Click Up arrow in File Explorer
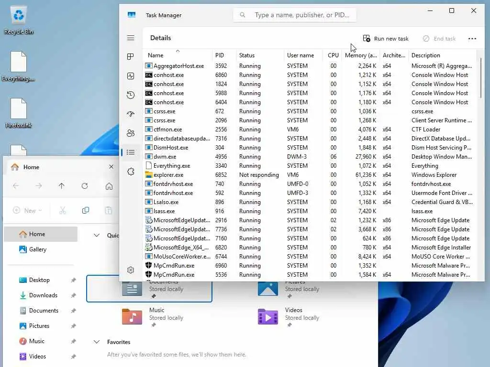 pyautogui.click(x=62, y=186)
